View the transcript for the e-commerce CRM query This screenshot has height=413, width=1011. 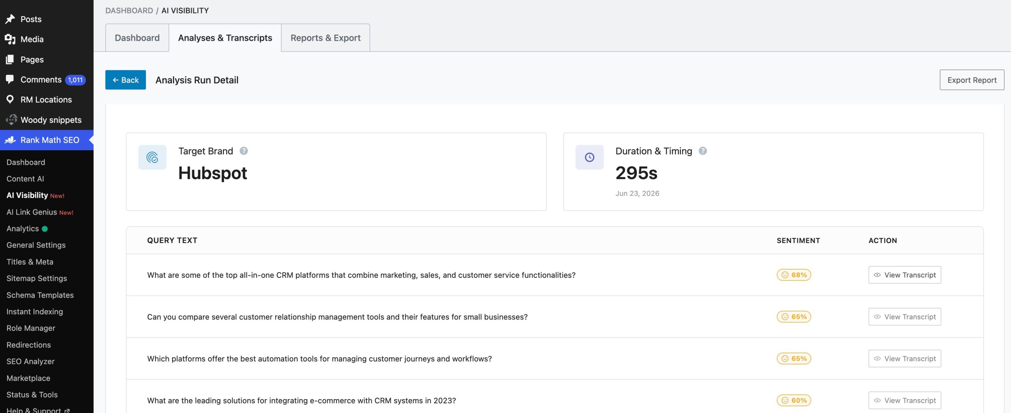coord(905,400)
